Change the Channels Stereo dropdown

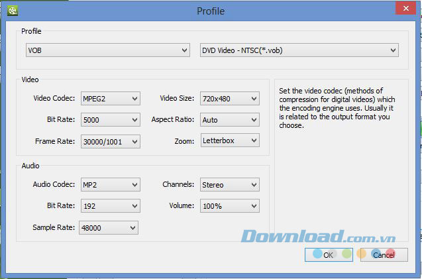pos(230,185)
